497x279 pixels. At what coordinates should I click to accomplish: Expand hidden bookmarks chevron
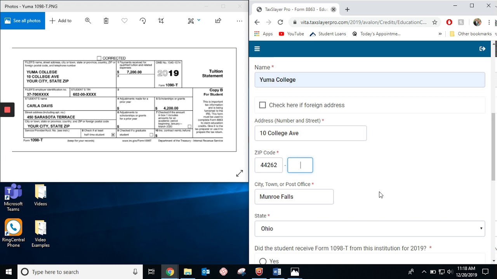click(x=440, y=34)
